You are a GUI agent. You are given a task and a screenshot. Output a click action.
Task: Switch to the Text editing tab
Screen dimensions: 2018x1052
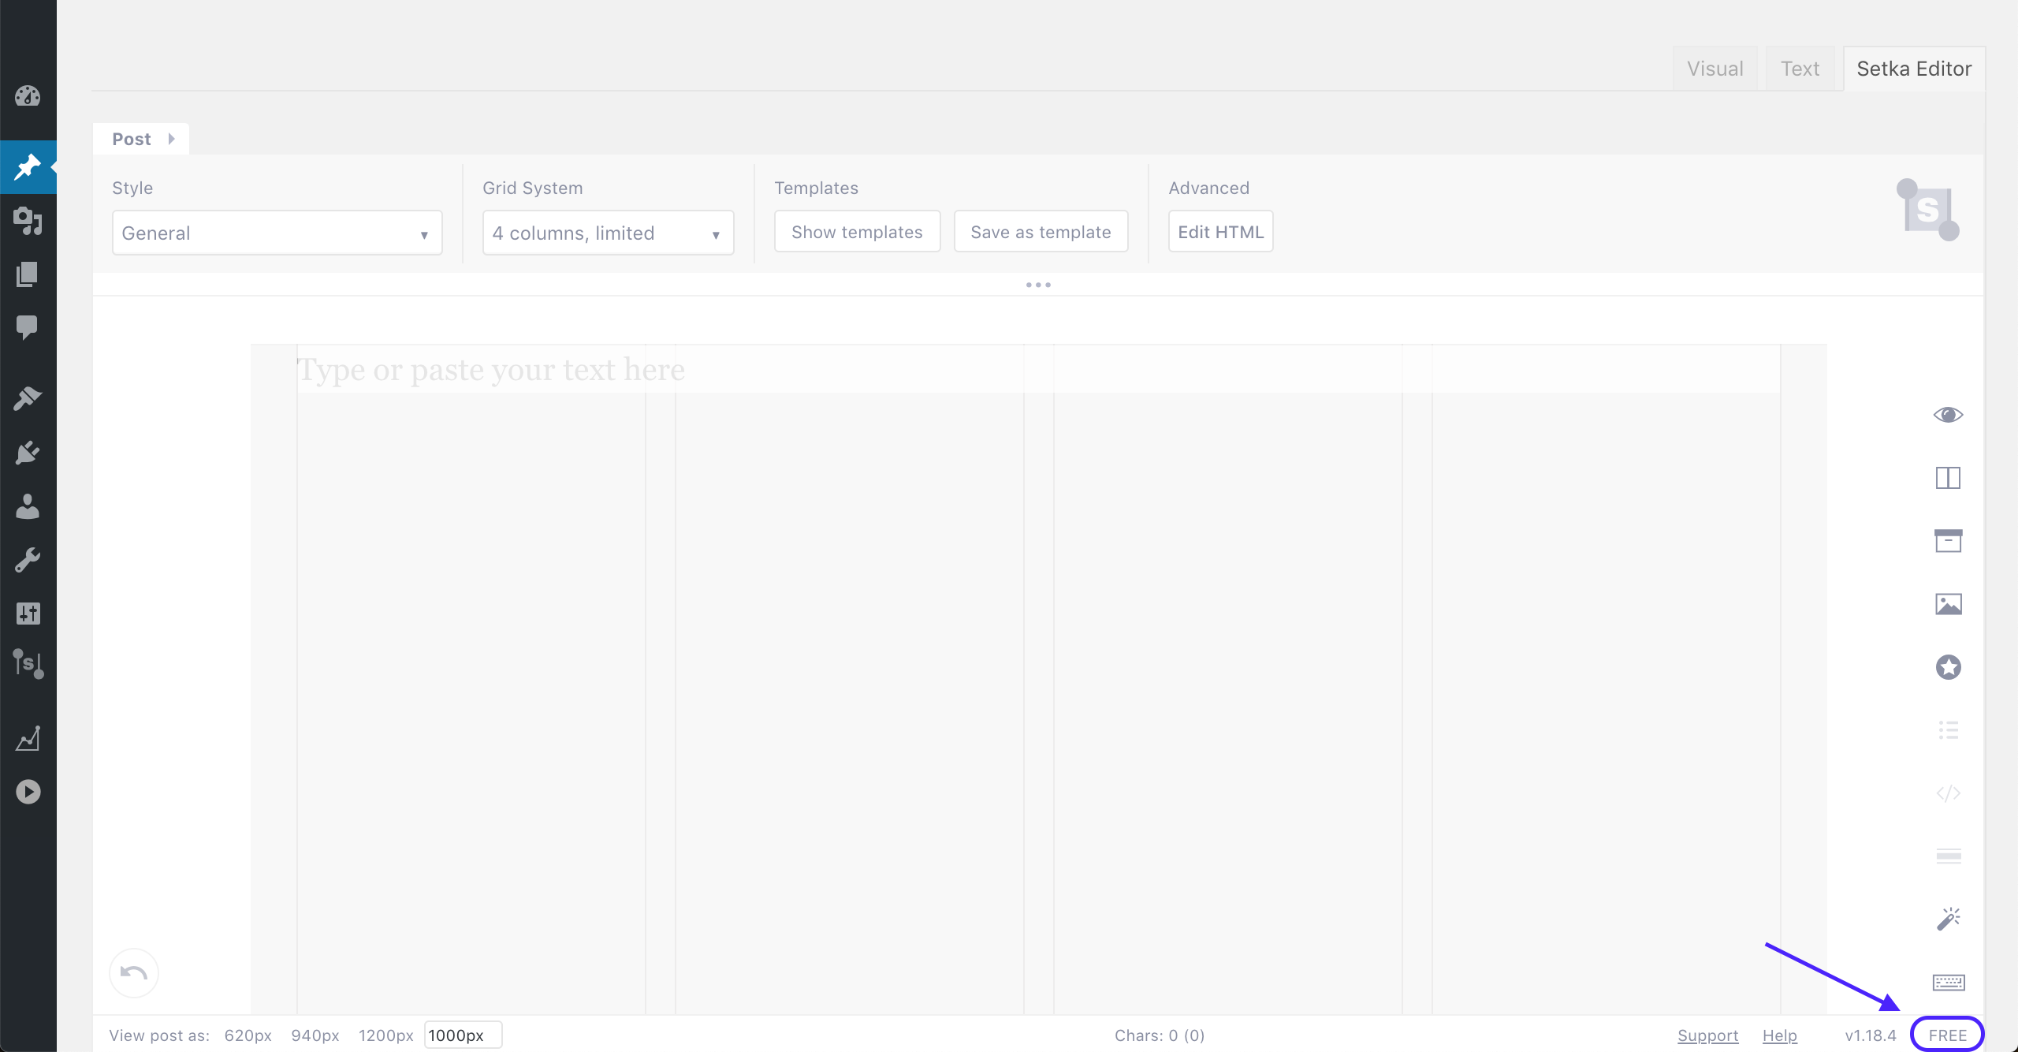point(1800,68)
